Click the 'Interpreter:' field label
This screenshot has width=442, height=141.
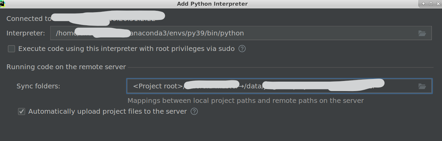[x=26, y=33]
